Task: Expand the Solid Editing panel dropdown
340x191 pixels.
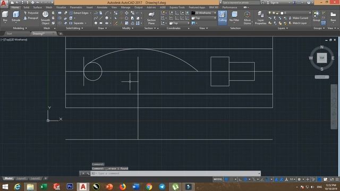Action: pyautogui.click(x=74, y=28)
